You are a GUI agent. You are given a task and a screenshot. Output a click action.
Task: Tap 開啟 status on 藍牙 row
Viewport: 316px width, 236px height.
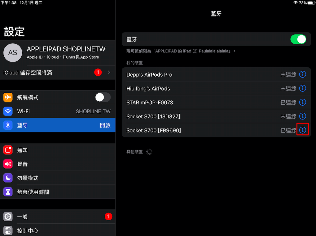pyautogui.click(x=105, y=125)
